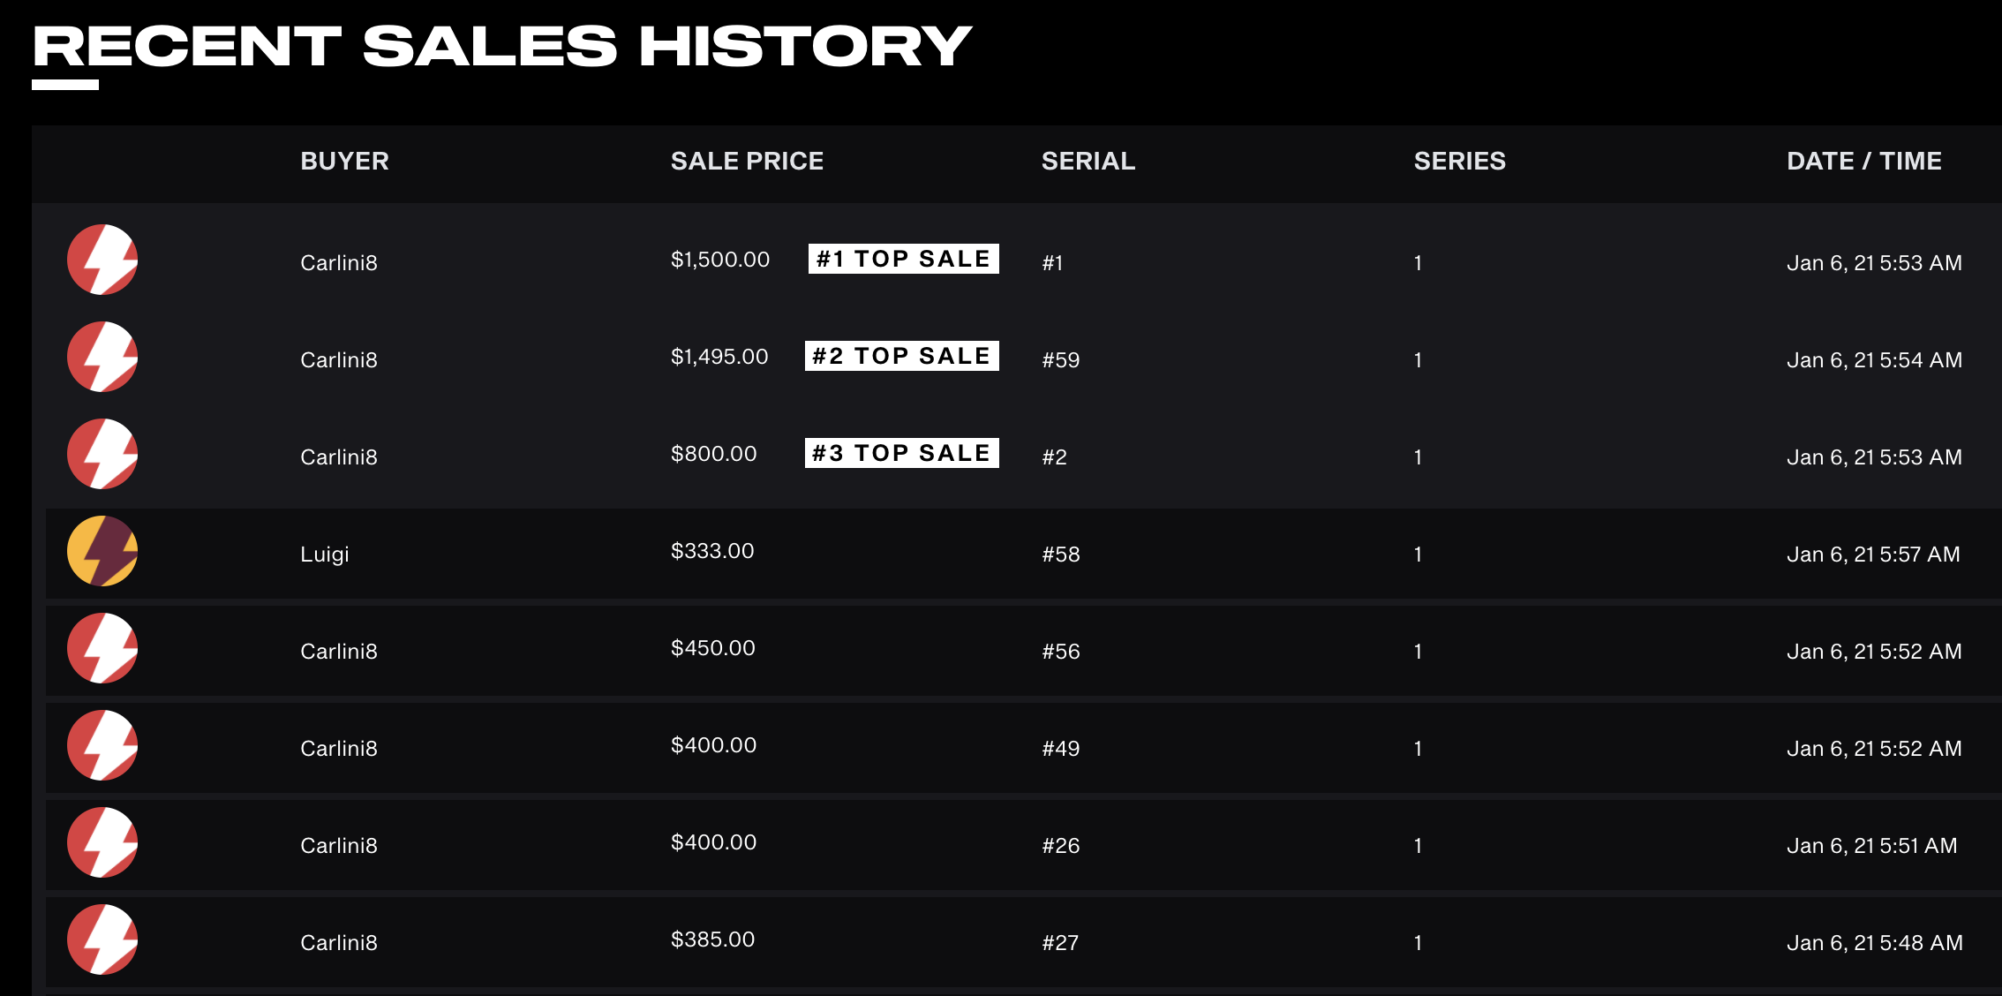Viewport: 2002px width, 996px height.
Task: Click the #1 TOP SALE badge
Action: [903, 259]
